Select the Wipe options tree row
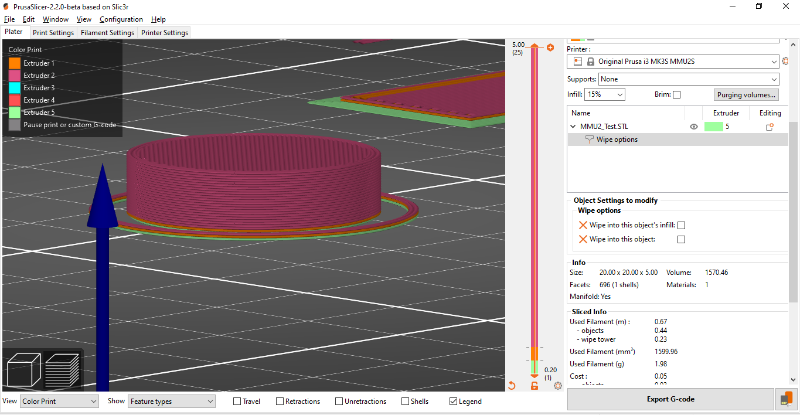This screenshot has width=800, height=415. [x=678, y=140]
